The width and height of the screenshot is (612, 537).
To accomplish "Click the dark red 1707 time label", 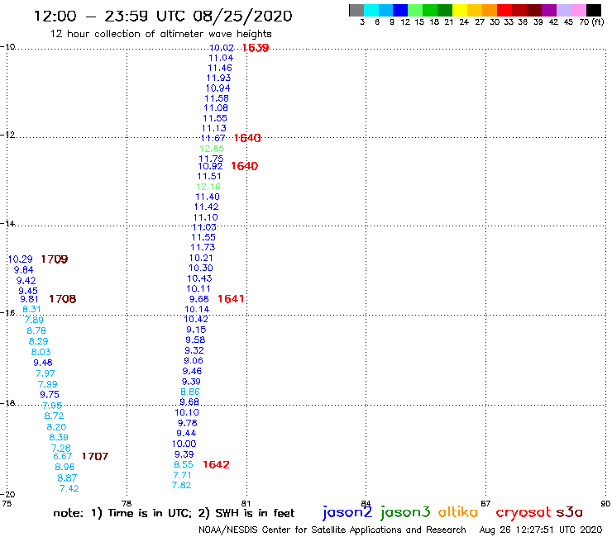I will click(x=95, y=456).
